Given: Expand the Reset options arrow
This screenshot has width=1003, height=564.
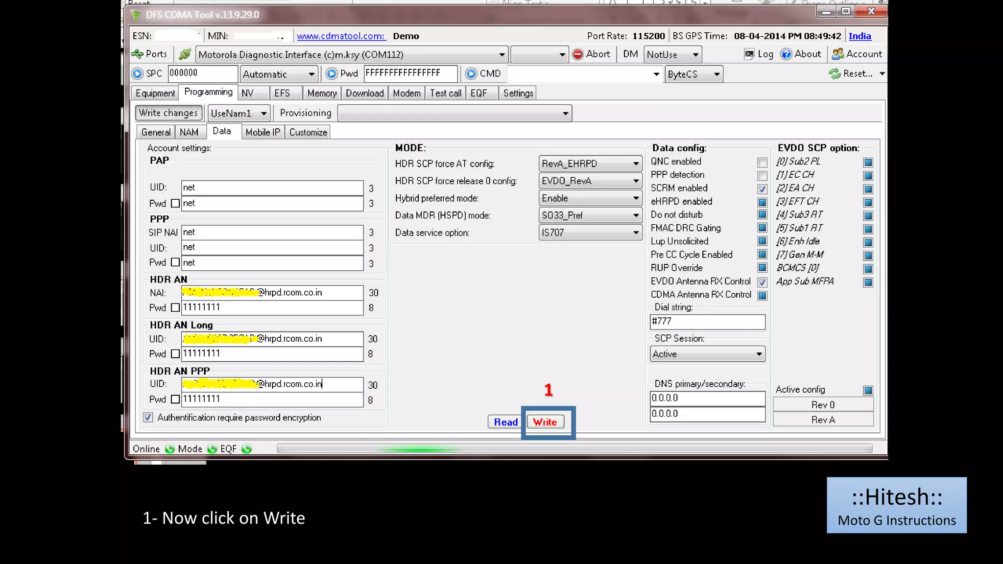Looking at the screenshot, I should [x=882, y=74].
